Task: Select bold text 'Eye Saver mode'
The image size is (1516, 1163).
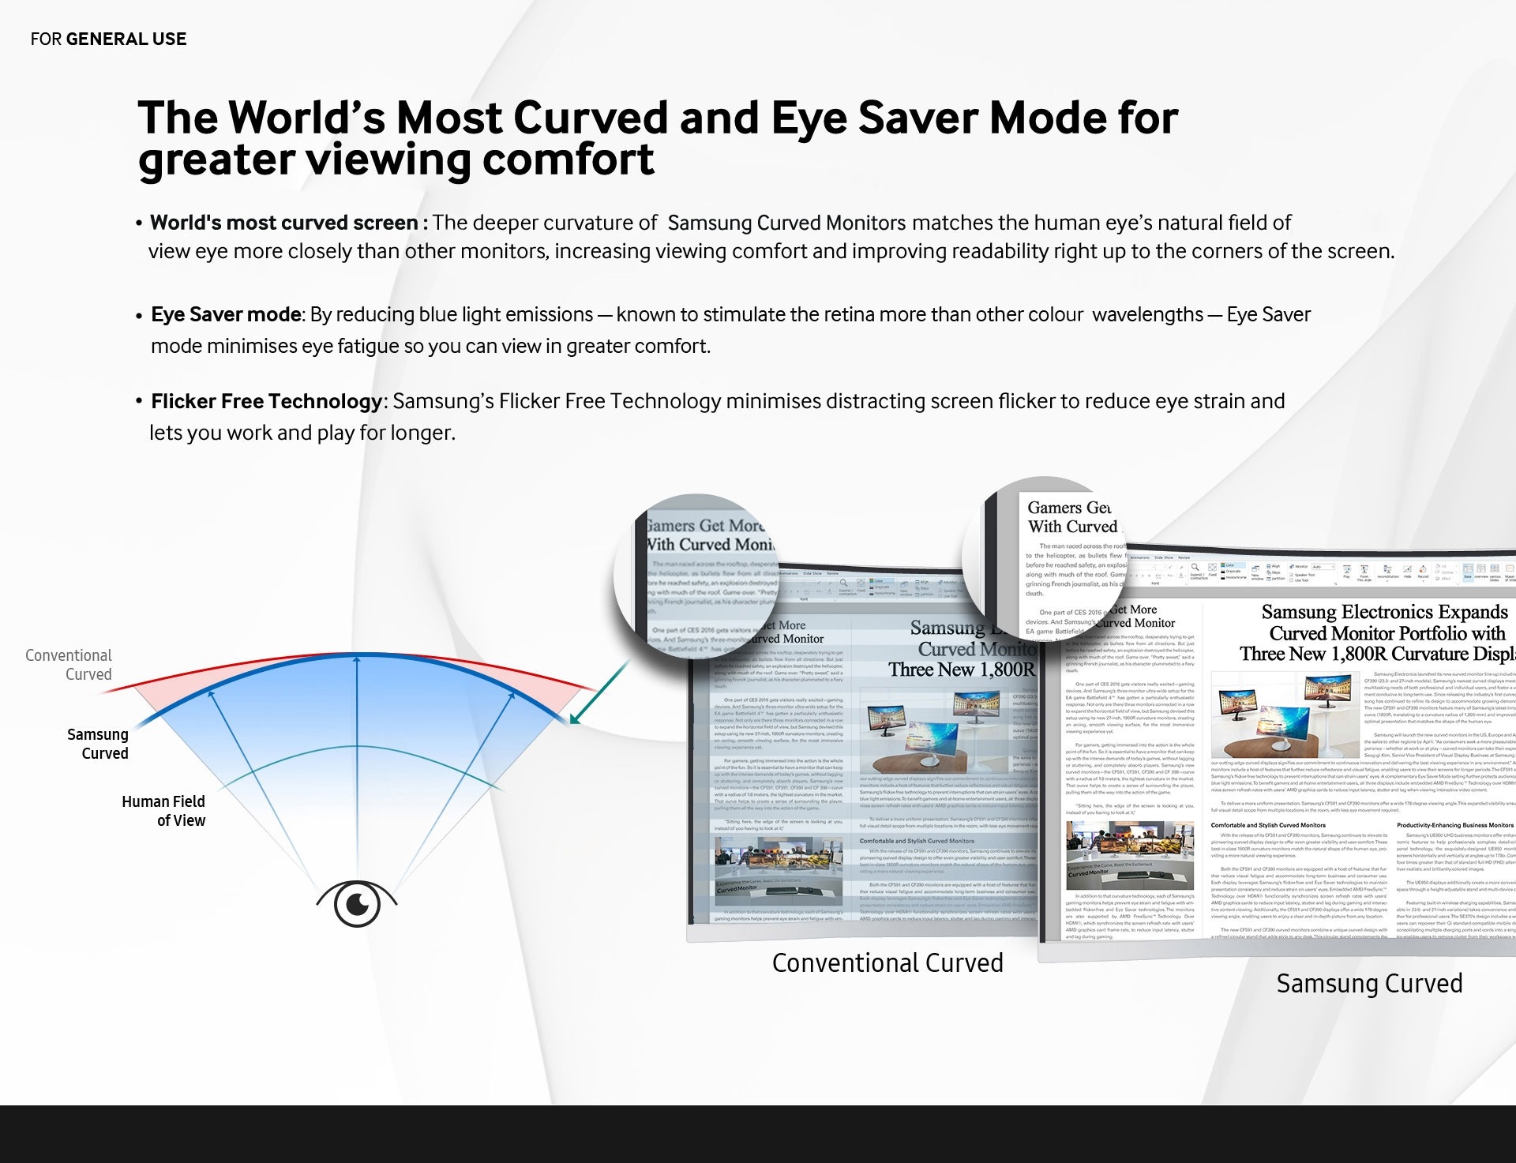Action: (x=226, y=314)
